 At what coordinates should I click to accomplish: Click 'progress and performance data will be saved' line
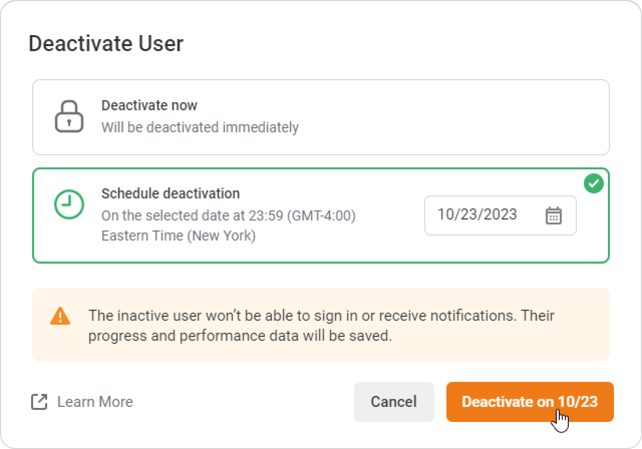point(240,336)
